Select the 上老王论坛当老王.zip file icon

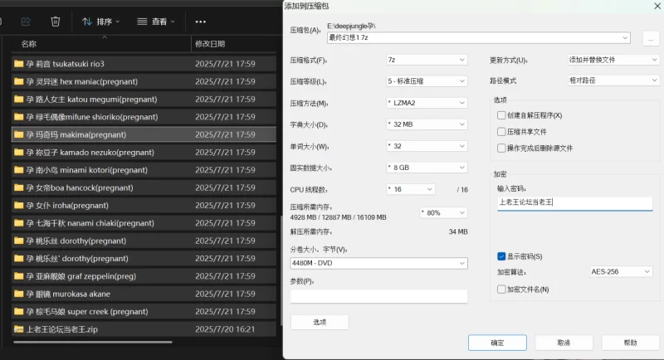(x=18, y=329)
